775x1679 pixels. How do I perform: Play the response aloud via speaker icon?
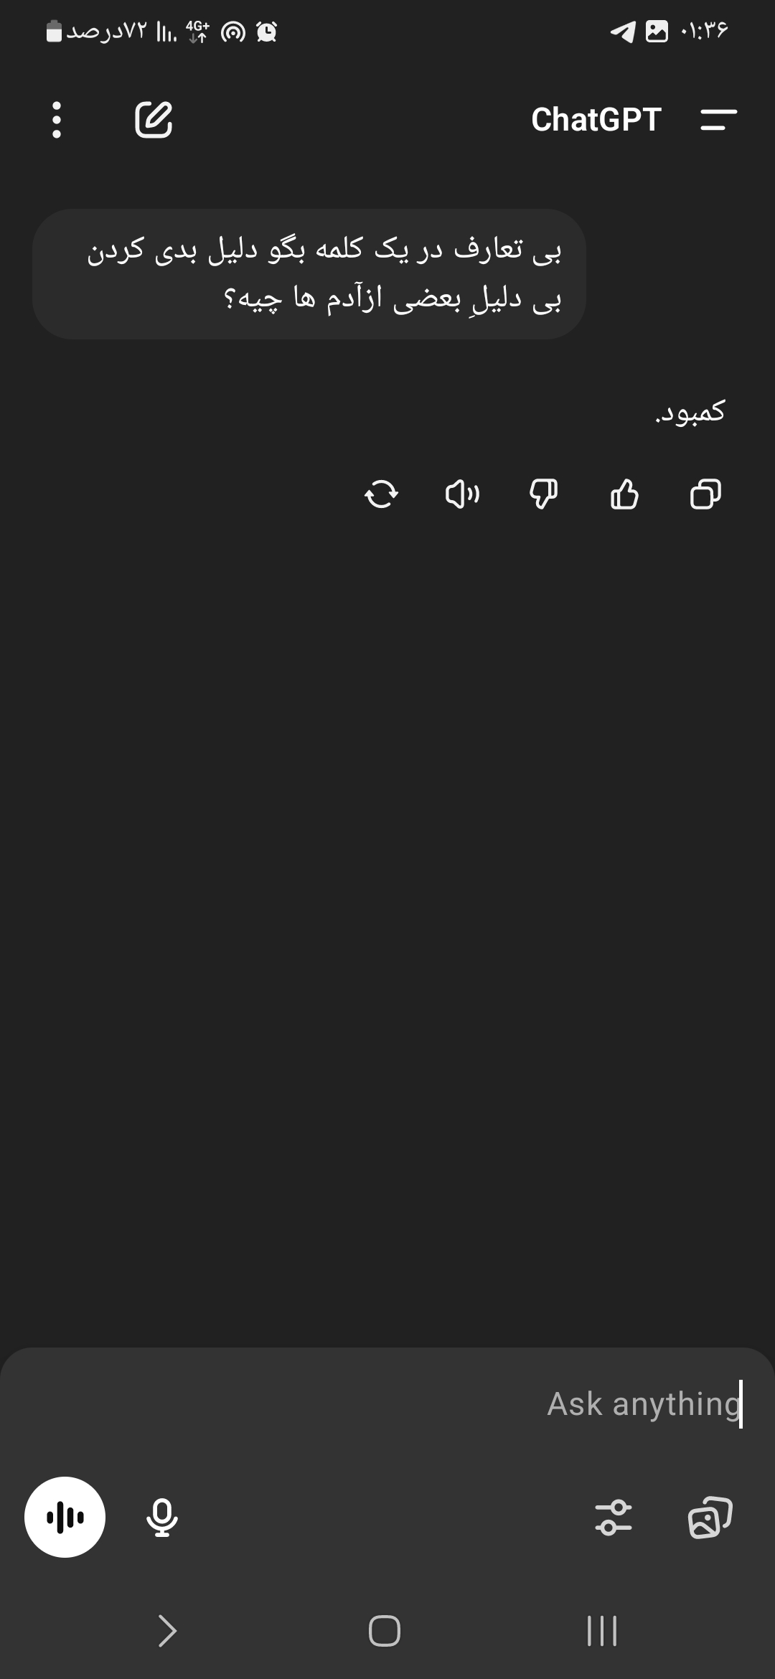(x=462, y=494)
